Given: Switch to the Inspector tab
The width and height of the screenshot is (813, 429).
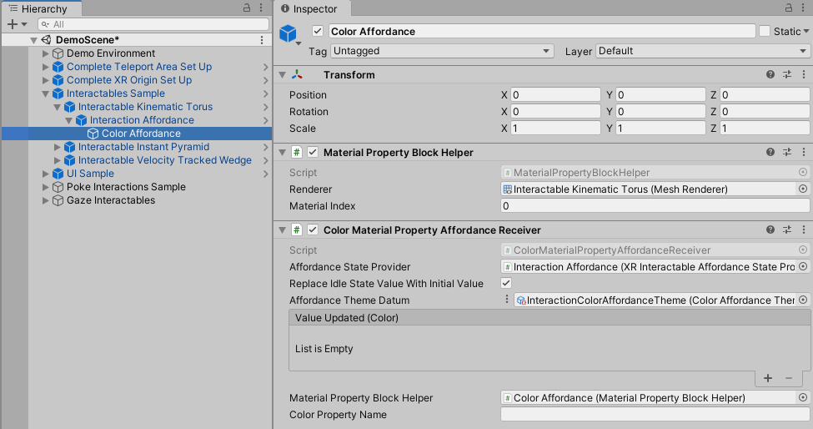Looking at the screenshot, I should 314,8.
